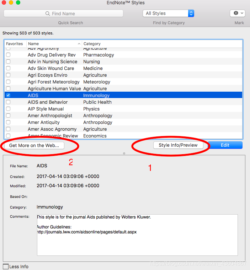Click the Pharmacology category cell
Screen dimensions: 250x270
[x=99, y=55]
